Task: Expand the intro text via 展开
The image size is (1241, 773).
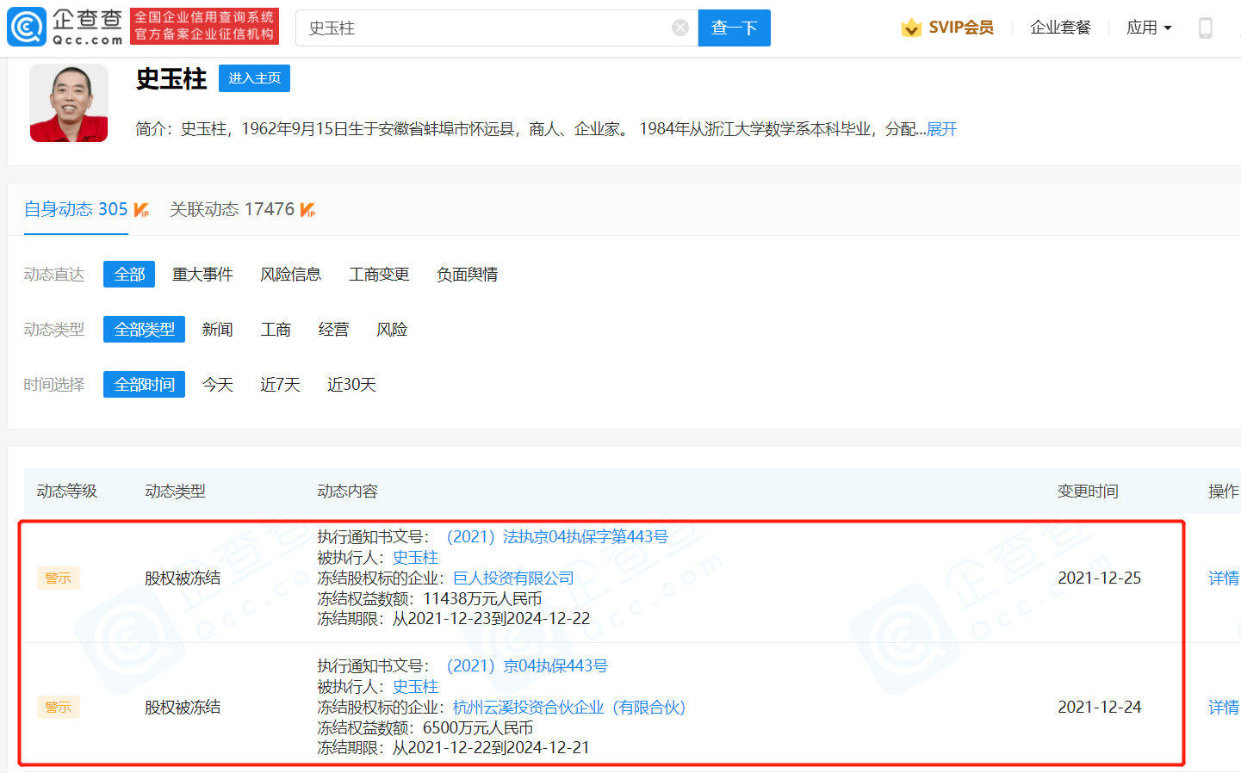Action: coord(942,128)
